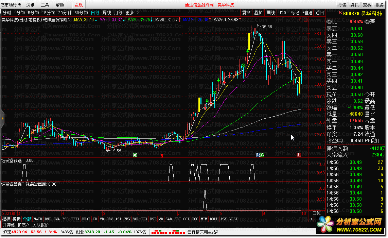This screenshot has height=238, width=388.
Task: Select the 全部 indicators tab
Action: (x=27, y=219)
